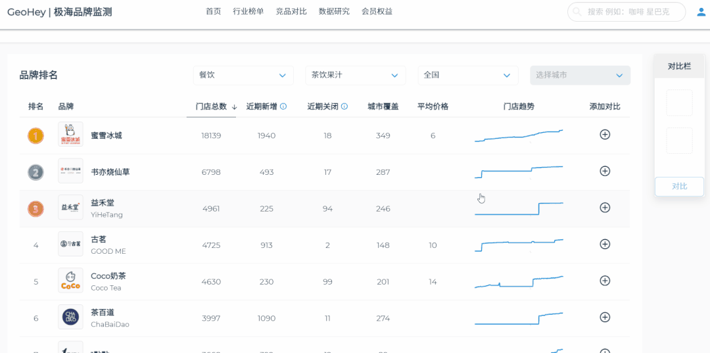This screenshot has height=353, width=710.
Task: Click the user account profile icon
Action: pos(701,12)
